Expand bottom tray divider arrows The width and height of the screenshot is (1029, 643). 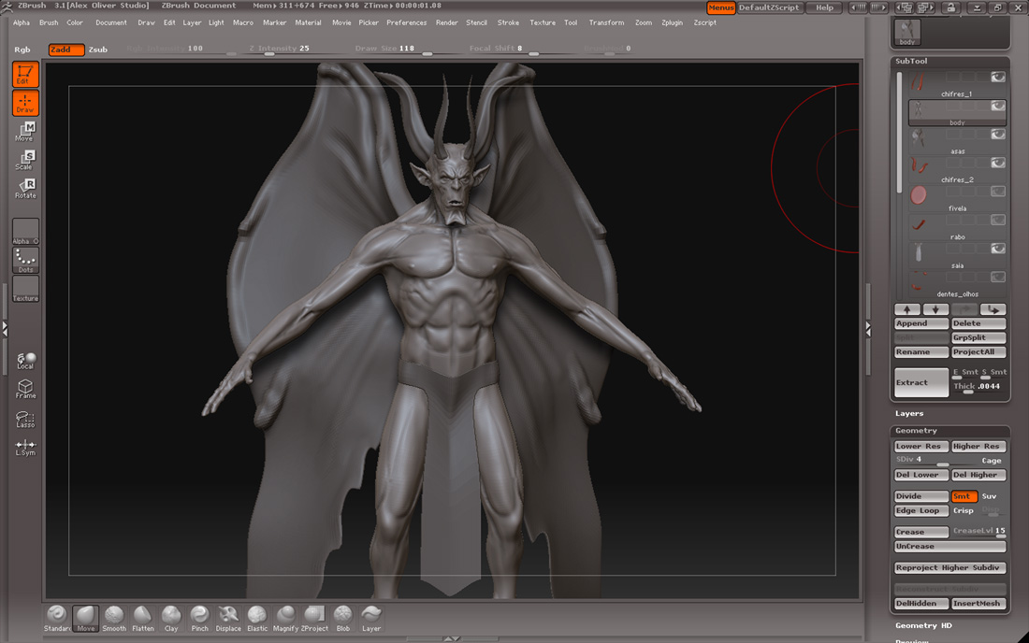point(452,638)
